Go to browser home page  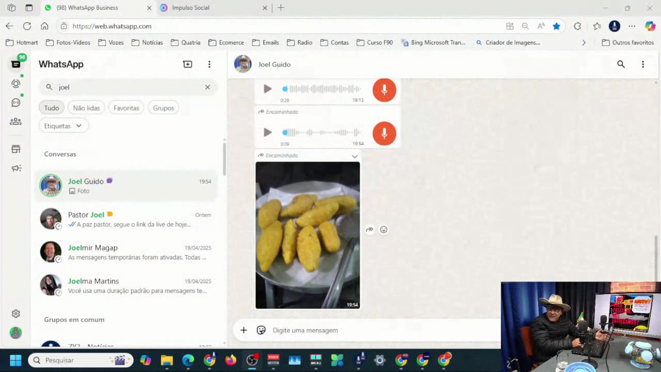(x=44, y=26)
